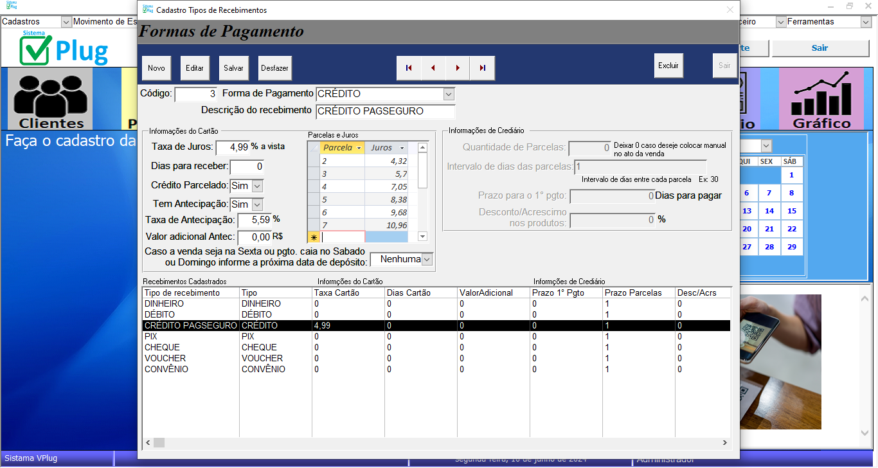Click the Sistema VPlug logo
The height and width of the screenshot is (468, 878).
tap(64, 49)
